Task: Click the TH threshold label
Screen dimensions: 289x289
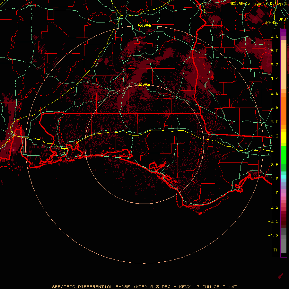Action: pos(276,250)
